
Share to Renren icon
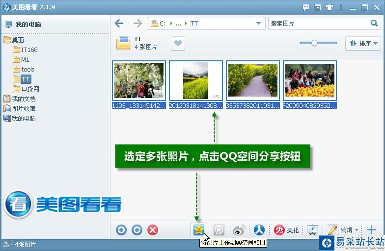(x=259, y=230)
